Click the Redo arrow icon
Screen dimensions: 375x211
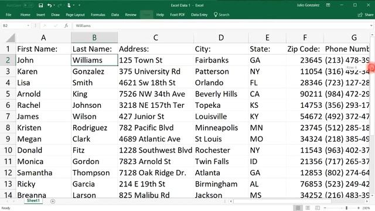tap(60, 5)
